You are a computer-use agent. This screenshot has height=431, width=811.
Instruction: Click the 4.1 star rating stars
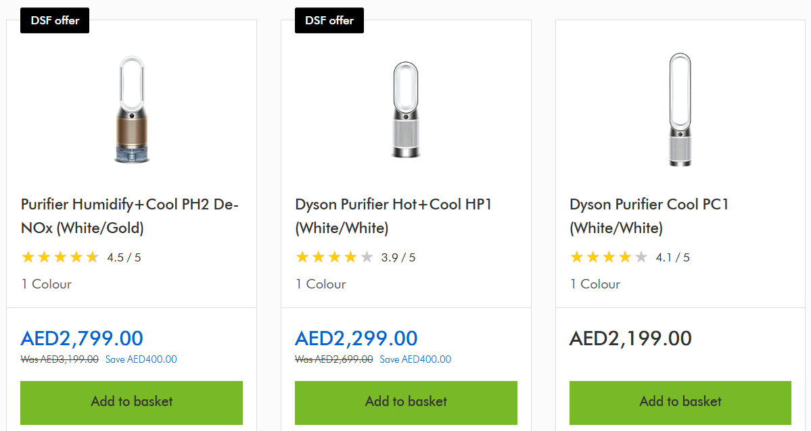pyautogui.click(x=609, y=257)
